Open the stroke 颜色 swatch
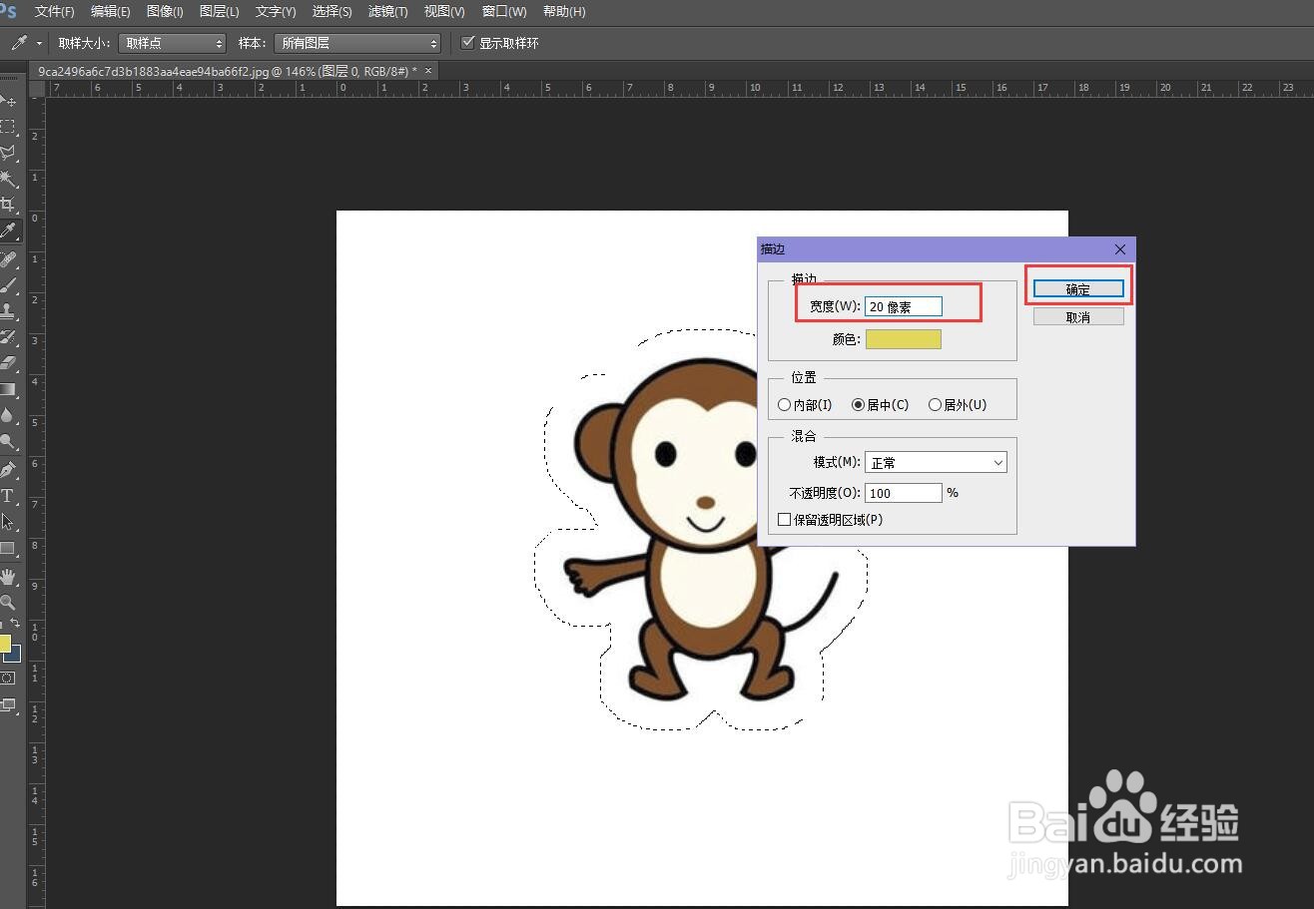1314x909 pixels. click(904, 339)
